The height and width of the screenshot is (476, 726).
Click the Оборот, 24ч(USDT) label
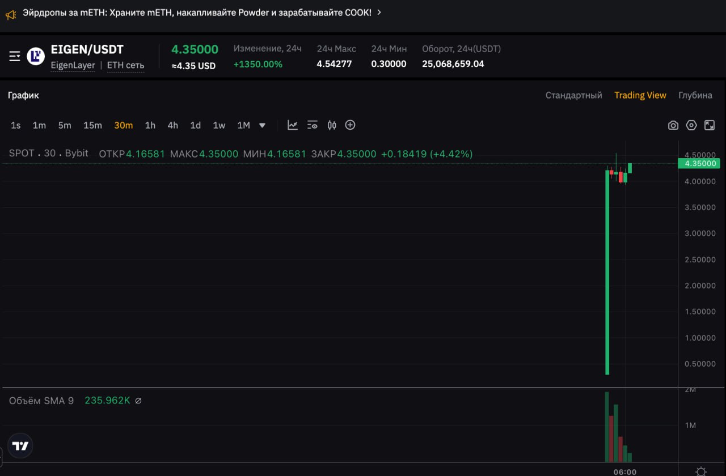(462, 49)
